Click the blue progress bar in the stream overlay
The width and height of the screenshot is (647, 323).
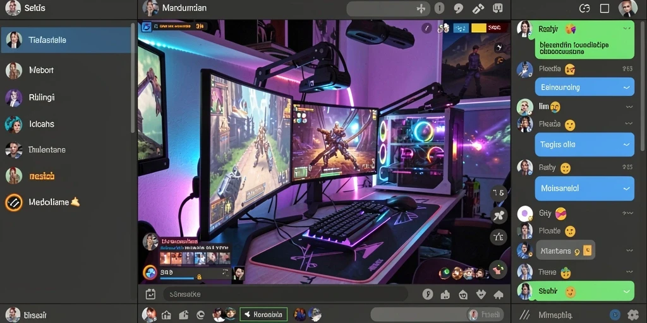(x=177, y=278)
